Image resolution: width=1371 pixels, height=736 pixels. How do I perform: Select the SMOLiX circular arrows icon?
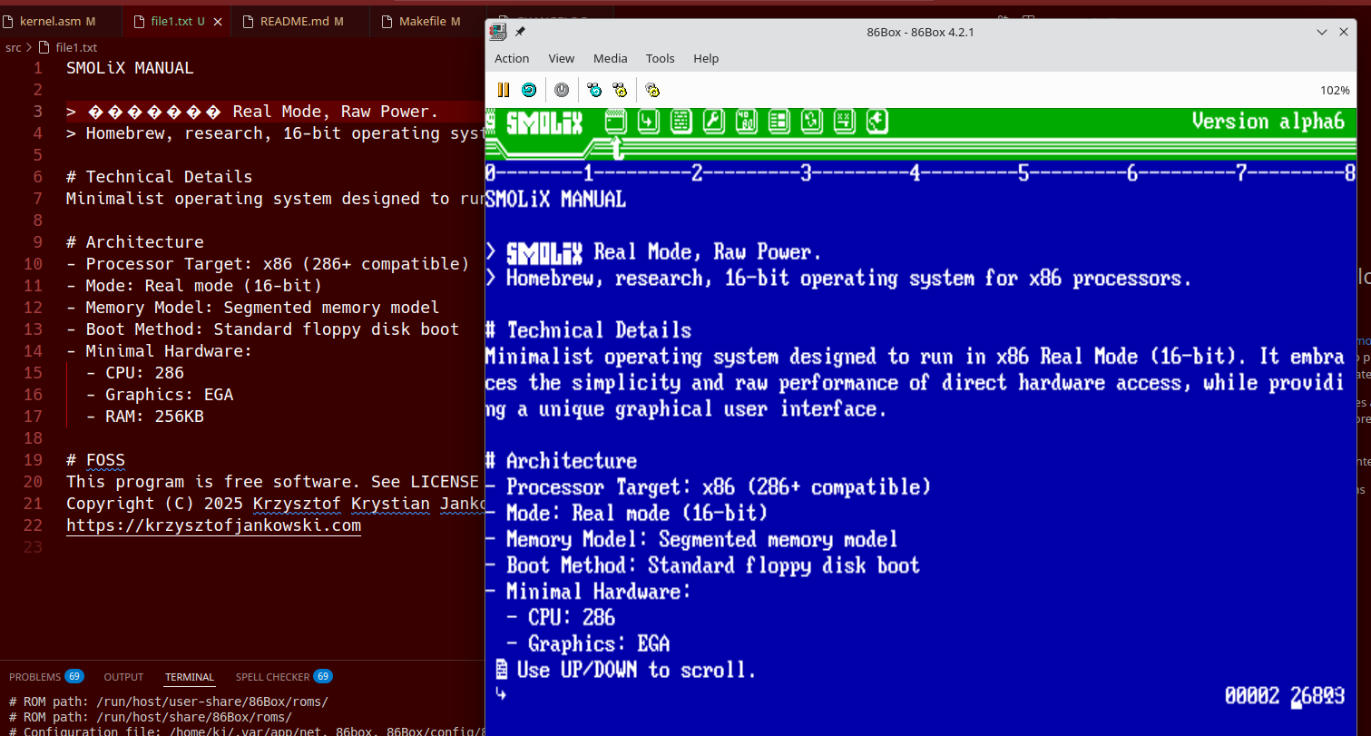812,121
